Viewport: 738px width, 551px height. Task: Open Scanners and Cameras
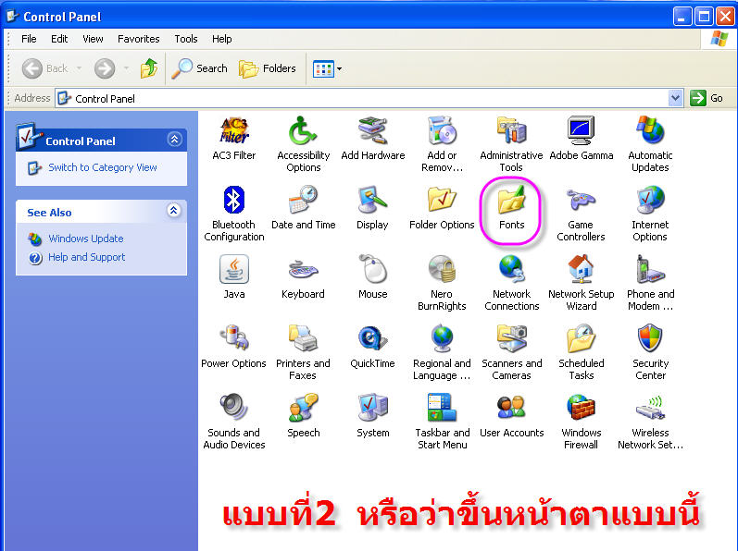click(x=512, y=353)
